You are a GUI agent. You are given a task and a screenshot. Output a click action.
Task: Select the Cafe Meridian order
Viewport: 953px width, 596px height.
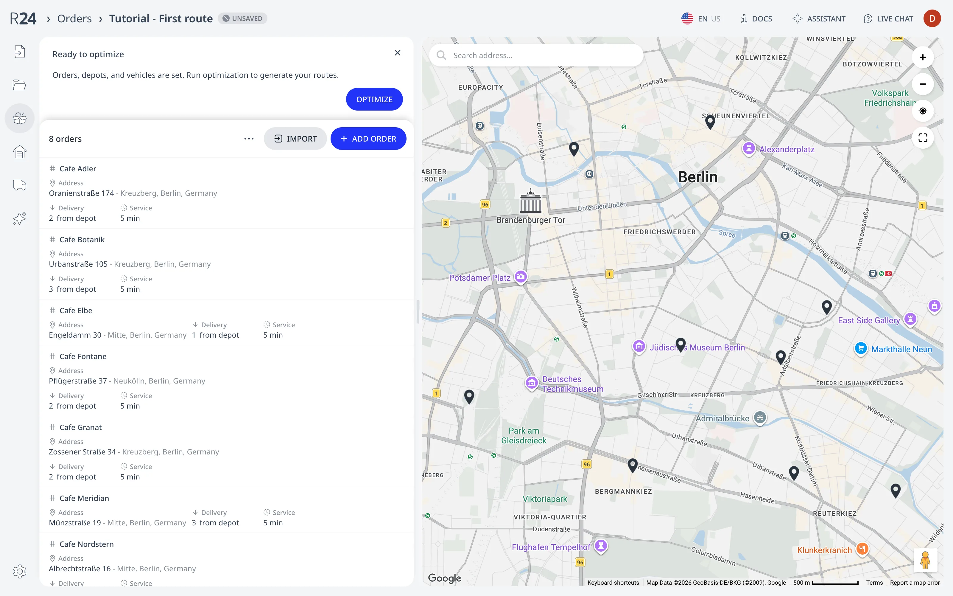226,510
